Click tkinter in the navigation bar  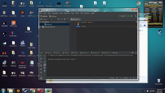[44, 16]
